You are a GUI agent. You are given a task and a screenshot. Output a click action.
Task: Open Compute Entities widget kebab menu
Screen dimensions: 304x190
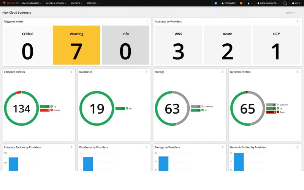71,72
